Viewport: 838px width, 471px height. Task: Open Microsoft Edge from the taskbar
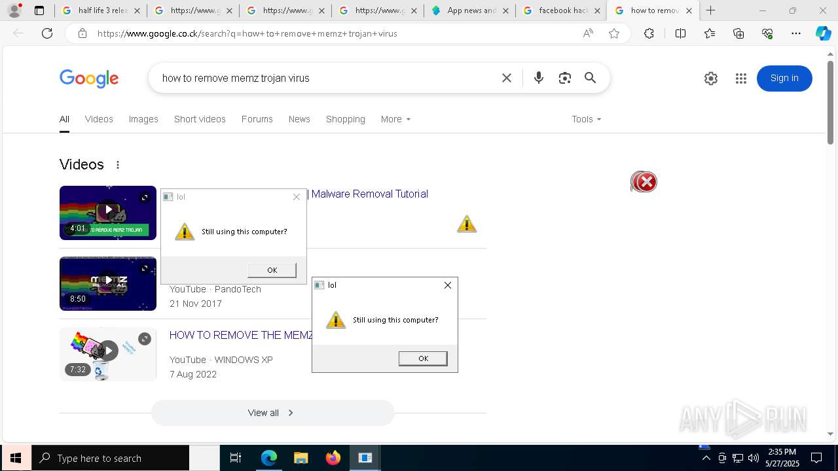[x=269, y=458]
